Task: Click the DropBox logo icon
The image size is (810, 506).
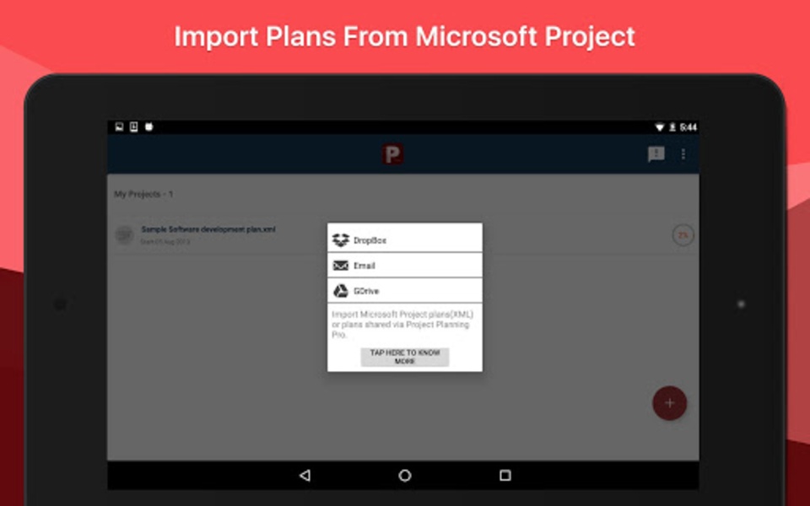Action: tap(340, 240)
